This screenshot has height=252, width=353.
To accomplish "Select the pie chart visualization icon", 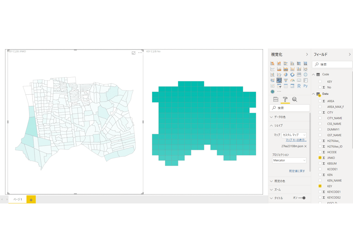I will [x=286, y=75].
